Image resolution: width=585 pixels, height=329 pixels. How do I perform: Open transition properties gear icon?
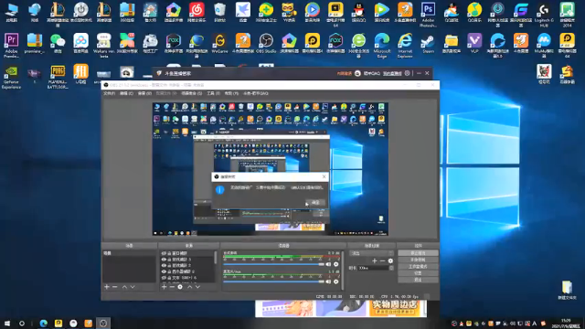tap(390, 260)
